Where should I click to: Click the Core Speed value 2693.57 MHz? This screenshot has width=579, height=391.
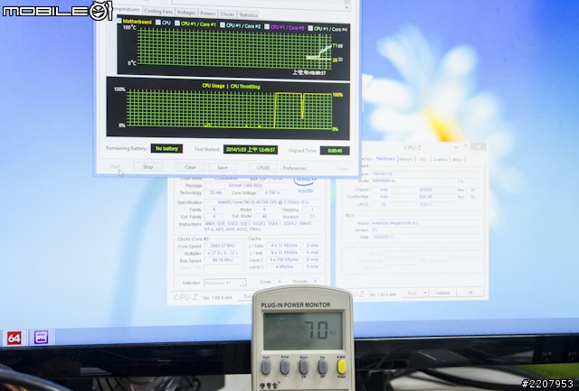[223, 246]
